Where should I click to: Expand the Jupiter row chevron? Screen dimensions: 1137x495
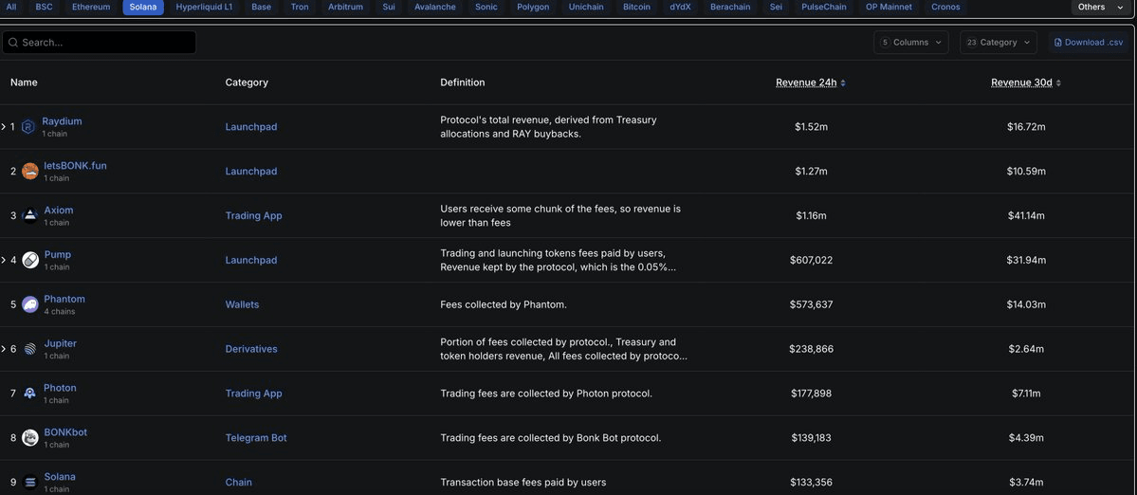coord(4,349)
